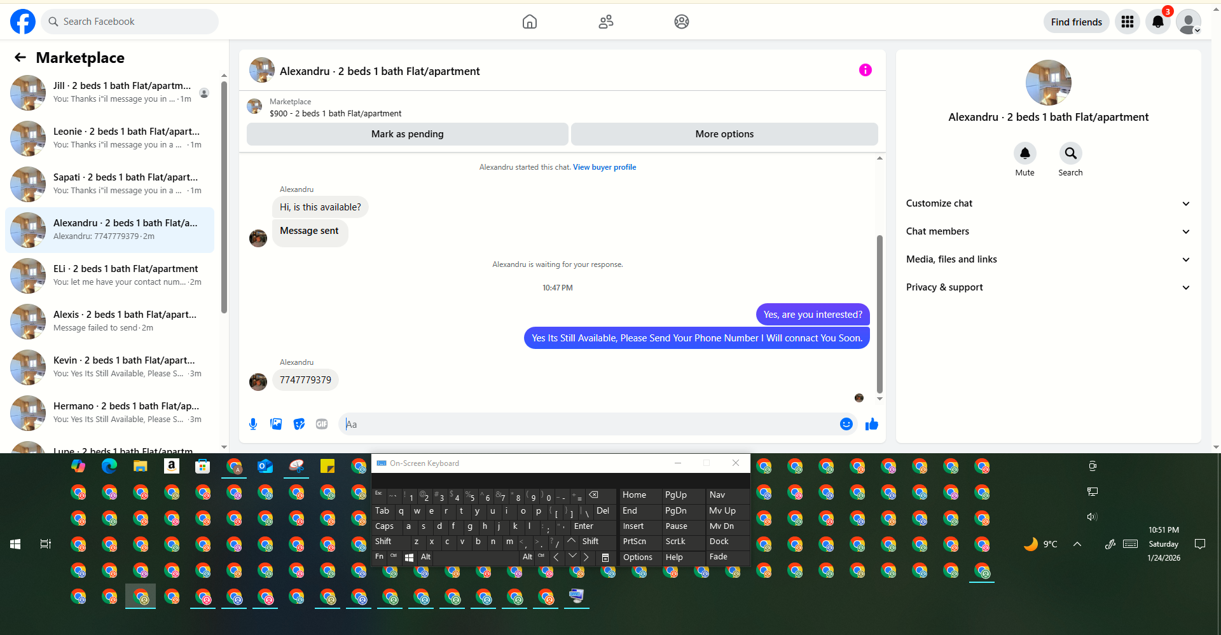Choose the sticker icon in composer
Image resolution: width=1221 pixels, height=635 pixels.
[x=299, y=424]
